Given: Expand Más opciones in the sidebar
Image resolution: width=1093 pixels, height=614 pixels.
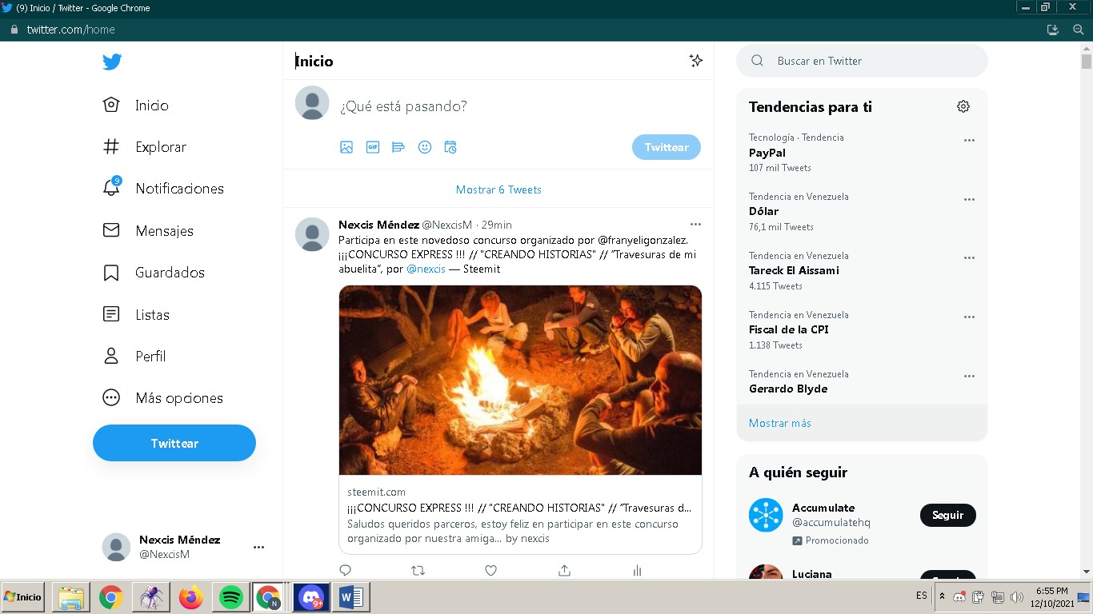Looking at the screenshot, I should pos(163,398).
